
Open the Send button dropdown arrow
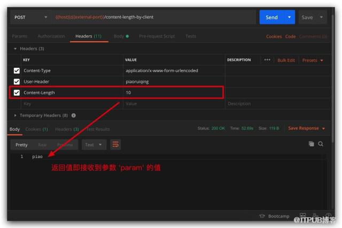click(290, 17)
